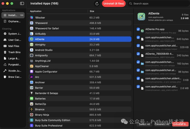190x129 pixels.
Task: Toggle the sidebar panel icon
Action: pyautogui.click(x=22, y=4)
